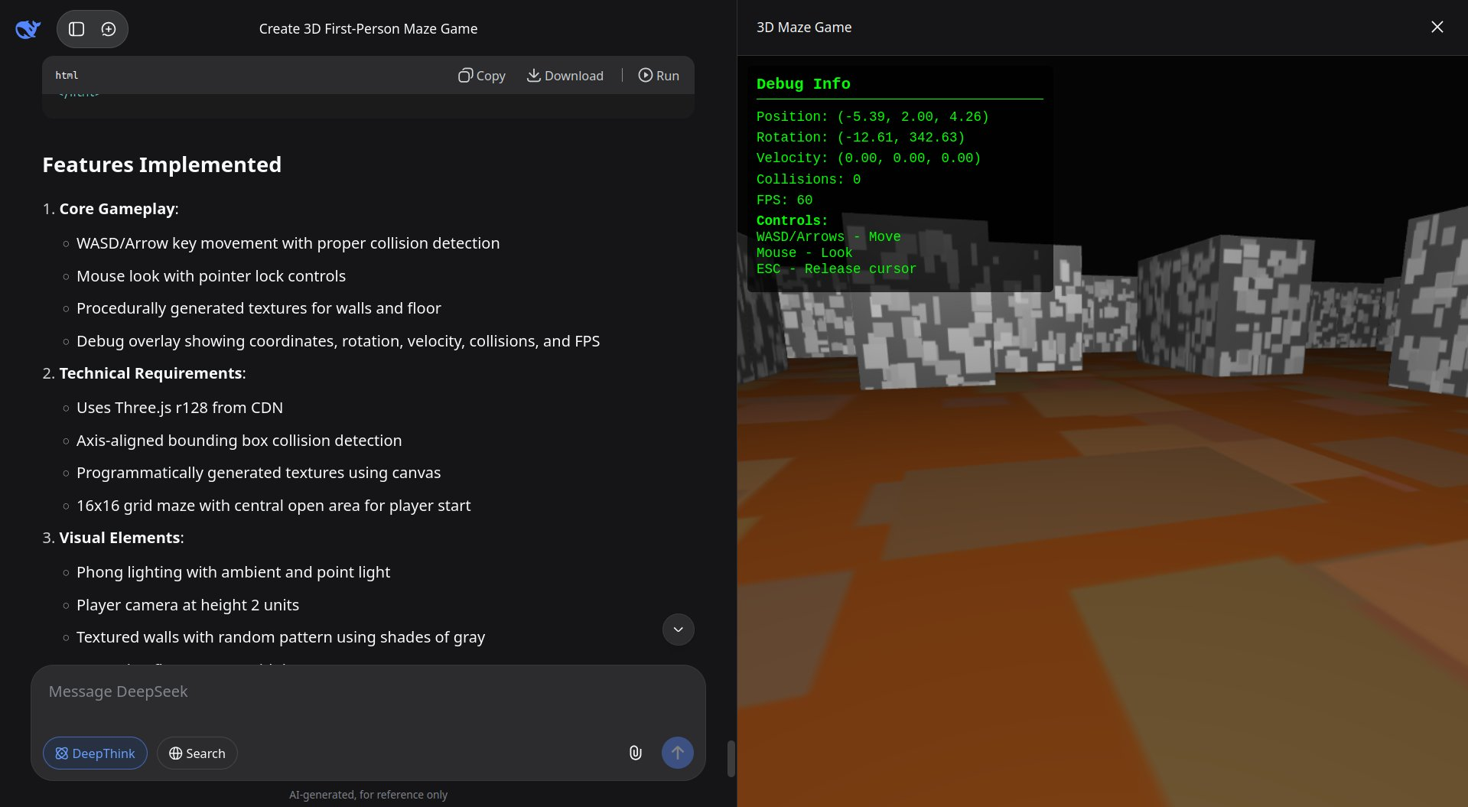Click the 3D Maze Game panel title
Image resolution: width=1468 pixels, height=807 pixels.
[803, 28]
